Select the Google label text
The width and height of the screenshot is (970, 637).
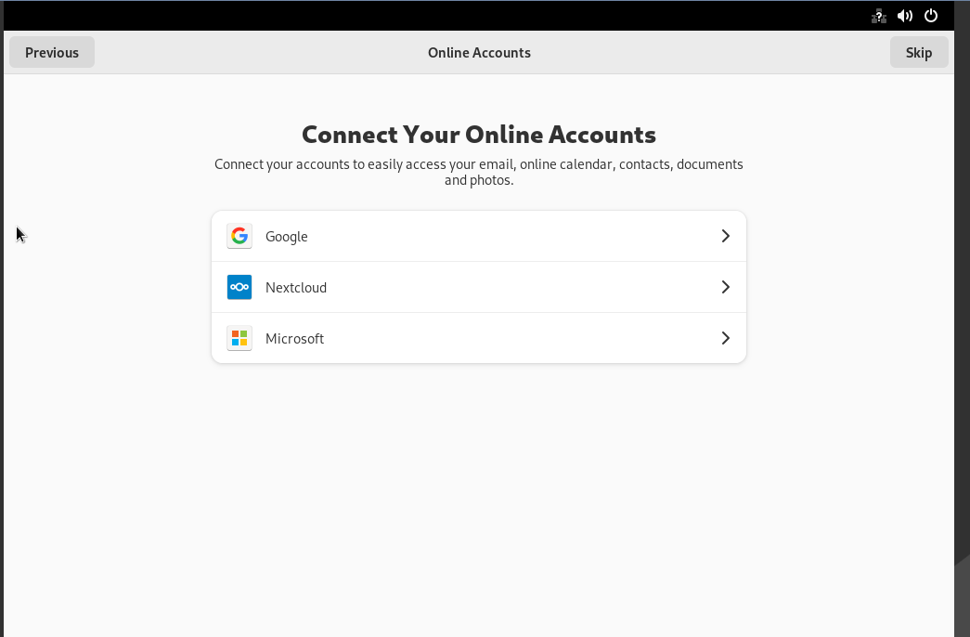(x=287, y=237)
